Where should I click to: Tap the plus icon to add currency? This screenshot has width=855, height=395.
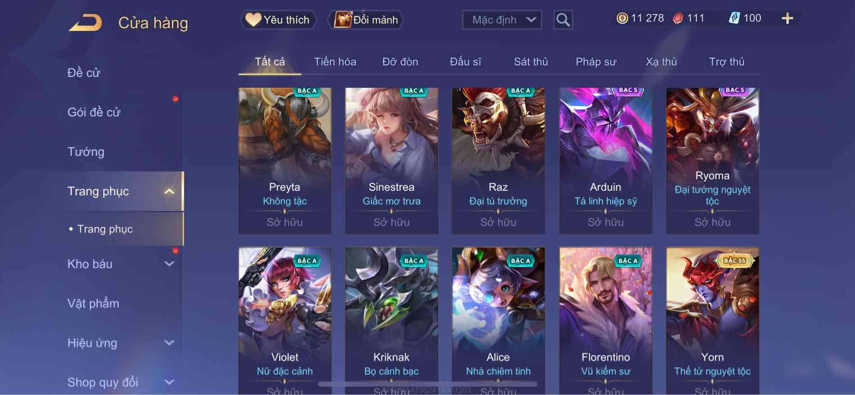[x=787, y=18]
